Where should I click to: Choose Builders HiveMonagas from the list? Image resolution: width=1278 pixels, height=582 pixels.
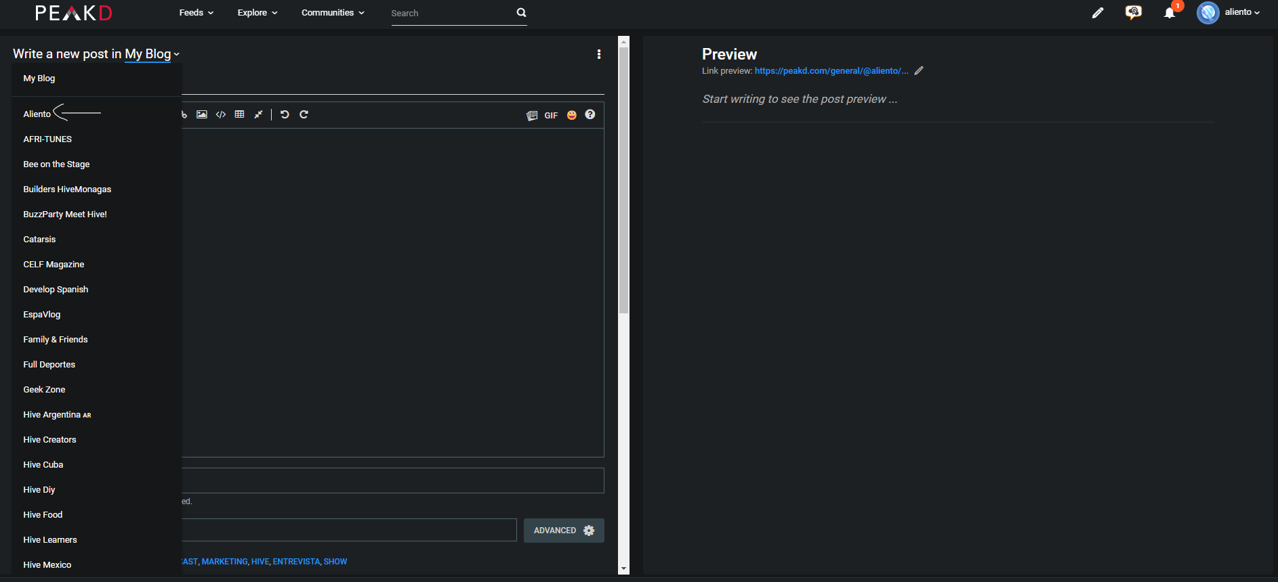[97, 189]
